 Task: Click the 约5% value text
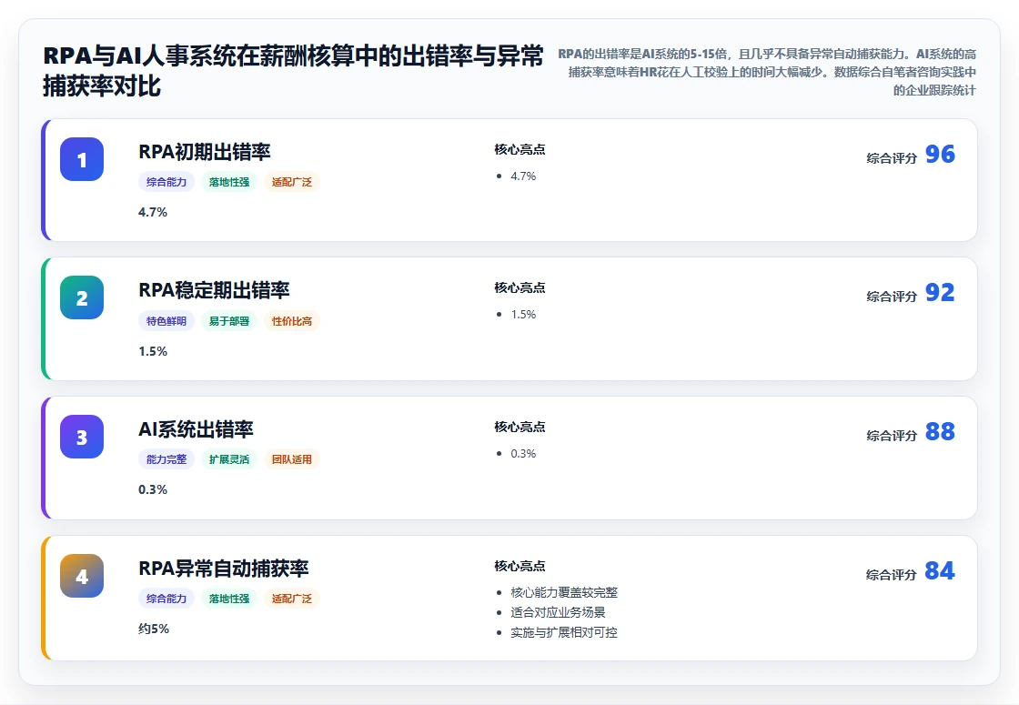pyautogui.click(x=154, y=629)
